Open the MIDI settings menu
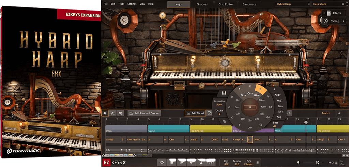This screenshot has width=349, height=167. pos(333,162)
